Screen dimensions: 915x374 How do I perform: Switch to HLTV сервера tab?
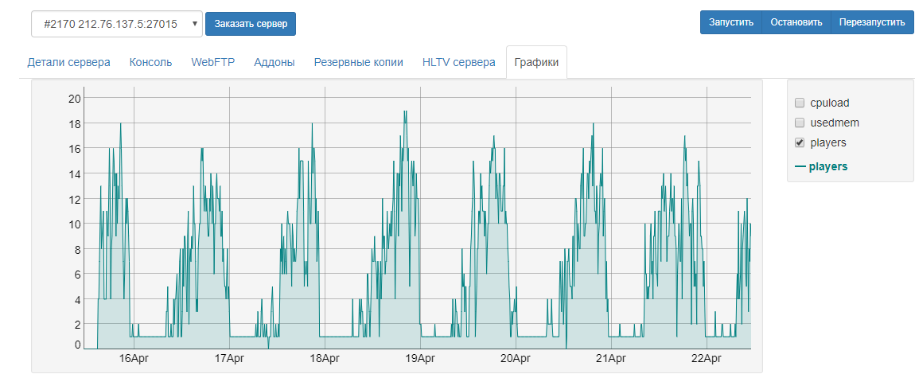458,62
